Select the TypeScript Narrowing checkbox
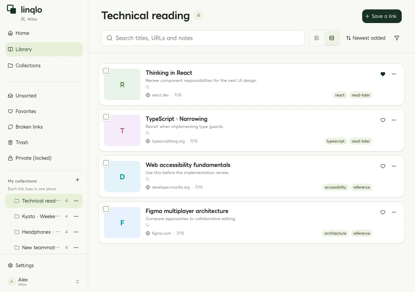This screenshot has height=292, width=415. 106,117
